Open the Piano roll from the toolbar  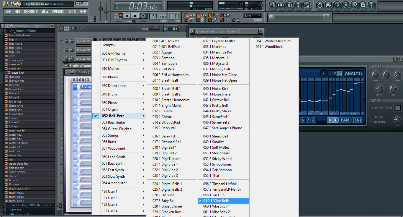tap(290, 5)
